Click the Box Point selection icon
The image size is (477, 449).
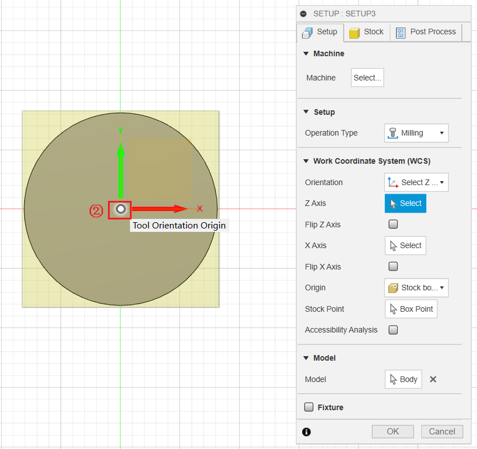392,308
